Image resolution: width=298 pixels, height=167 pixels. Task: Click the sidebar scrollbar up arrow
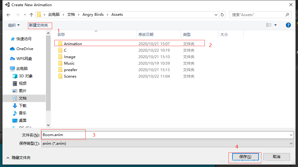[x=48, y=33]
